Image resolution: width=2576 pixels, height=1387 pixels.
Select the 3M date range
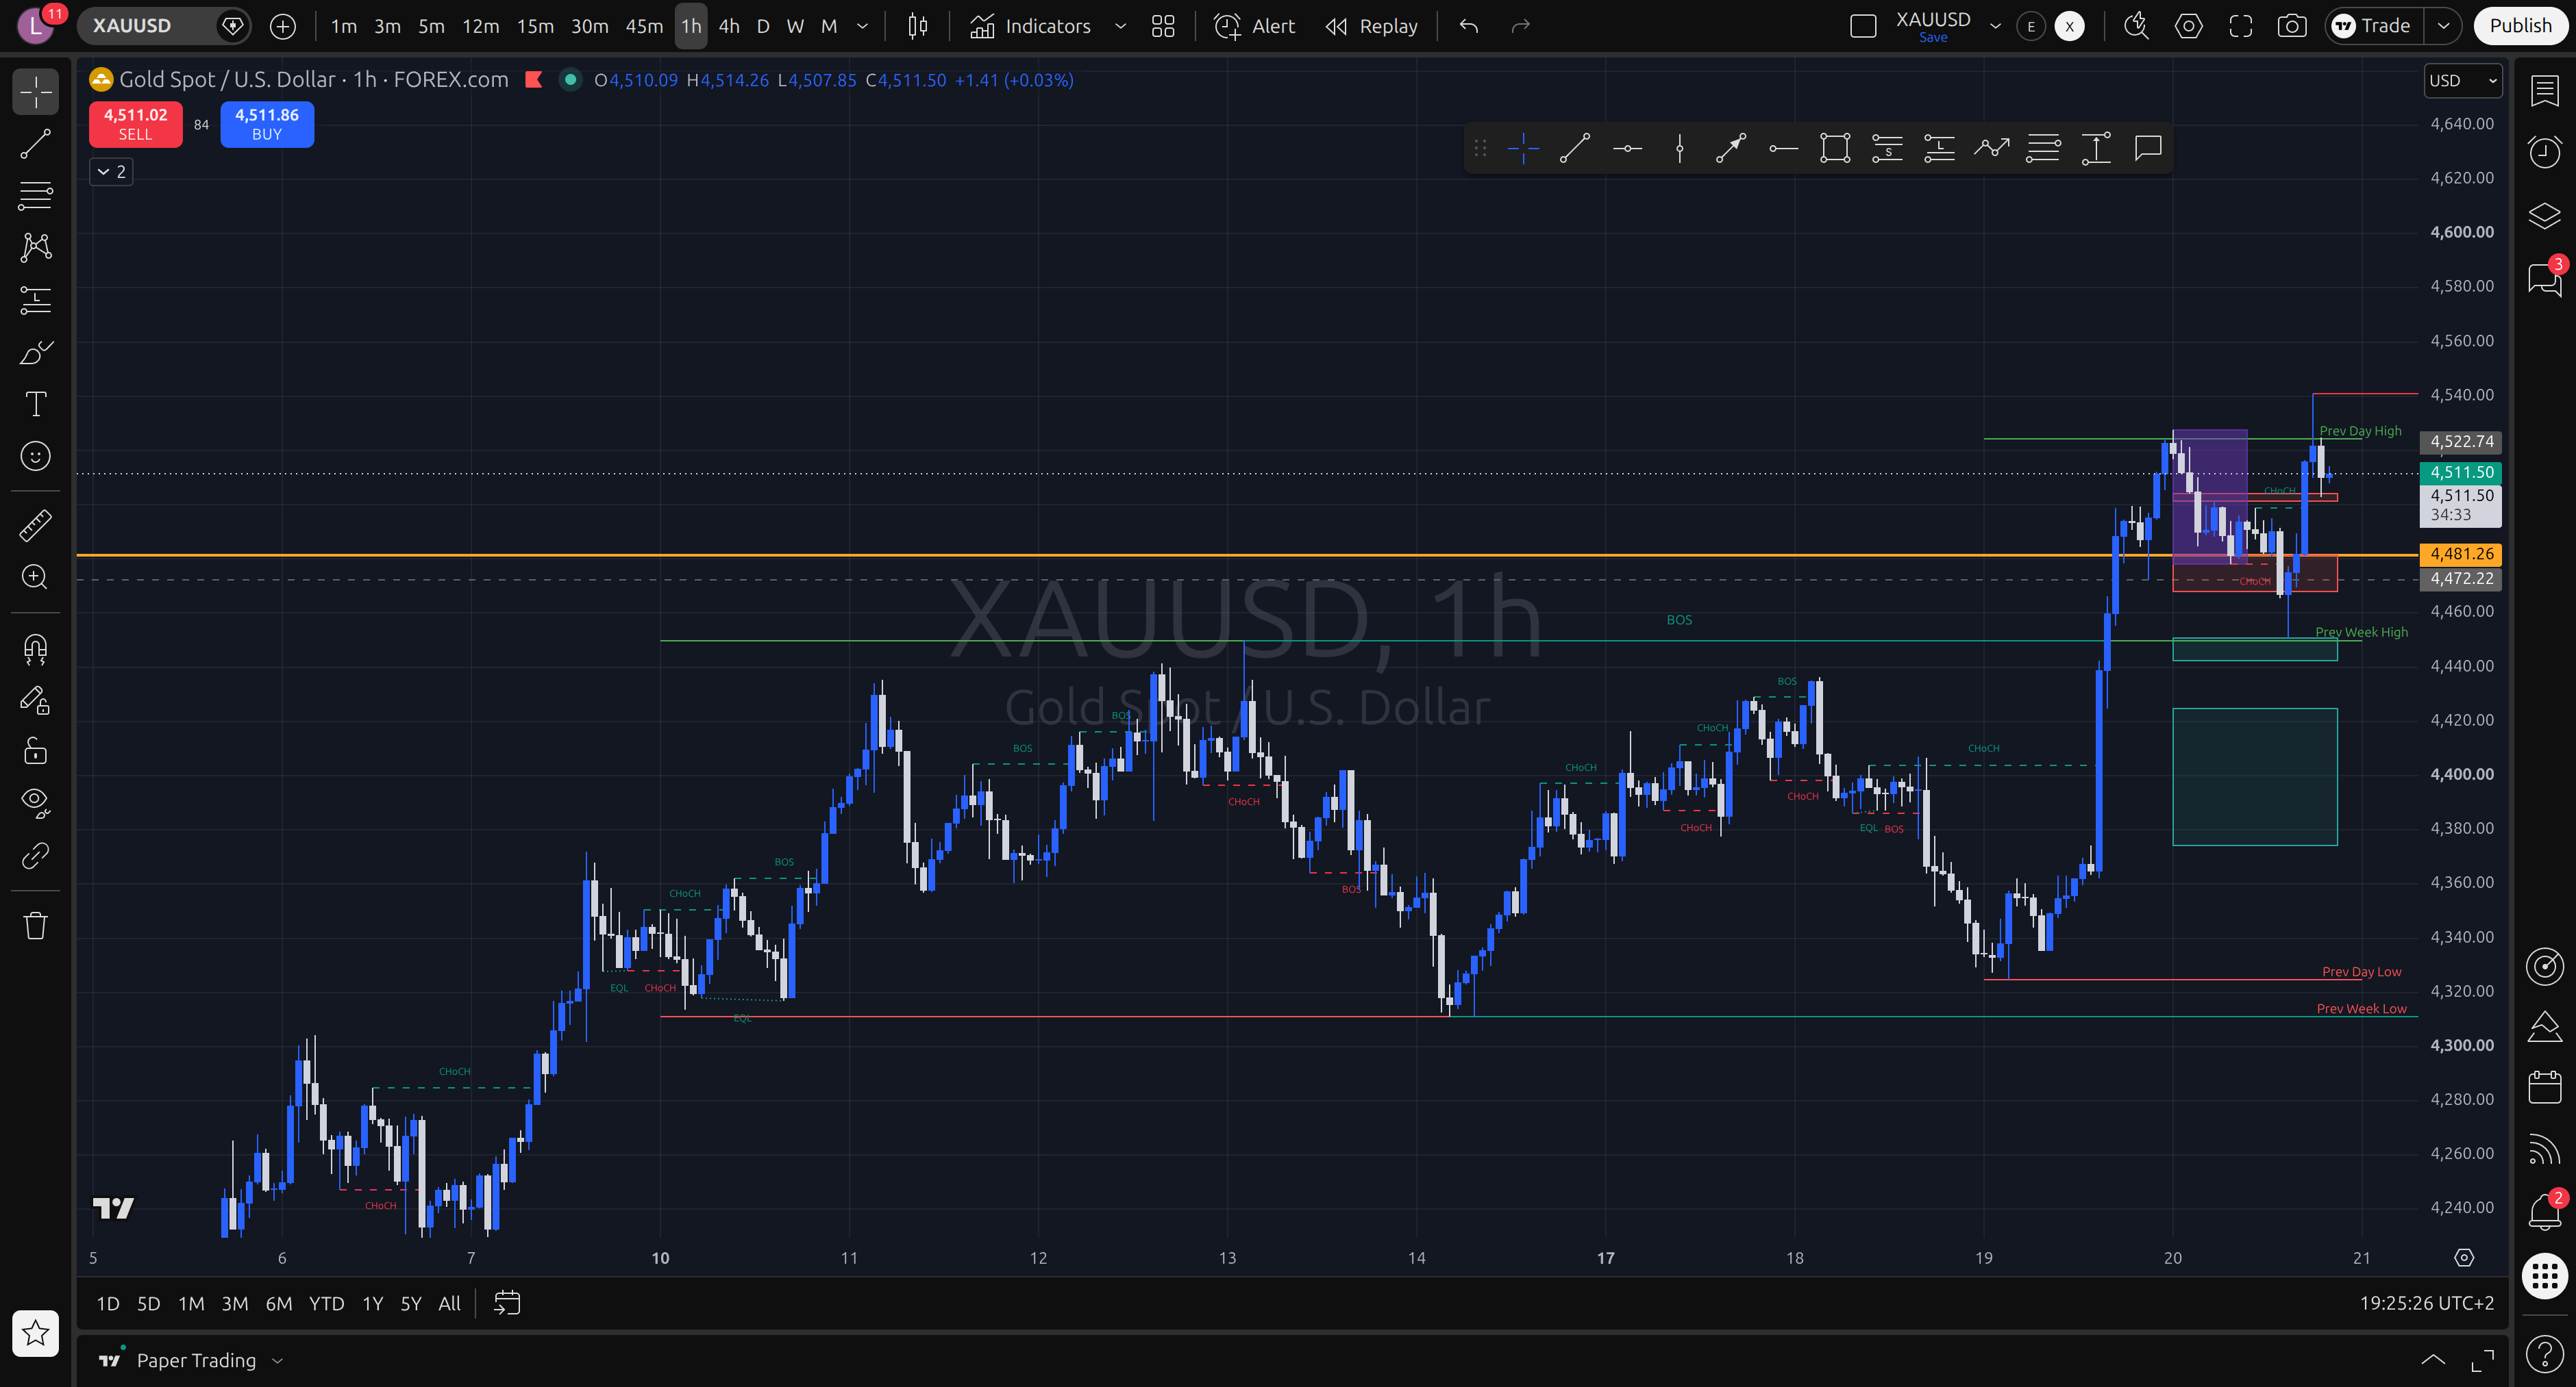coord(234,1303)
